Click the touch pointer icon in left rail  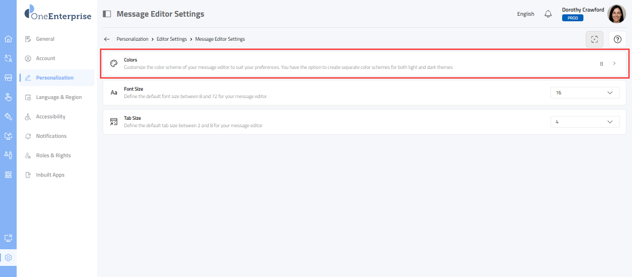click(x=8, y=97)
